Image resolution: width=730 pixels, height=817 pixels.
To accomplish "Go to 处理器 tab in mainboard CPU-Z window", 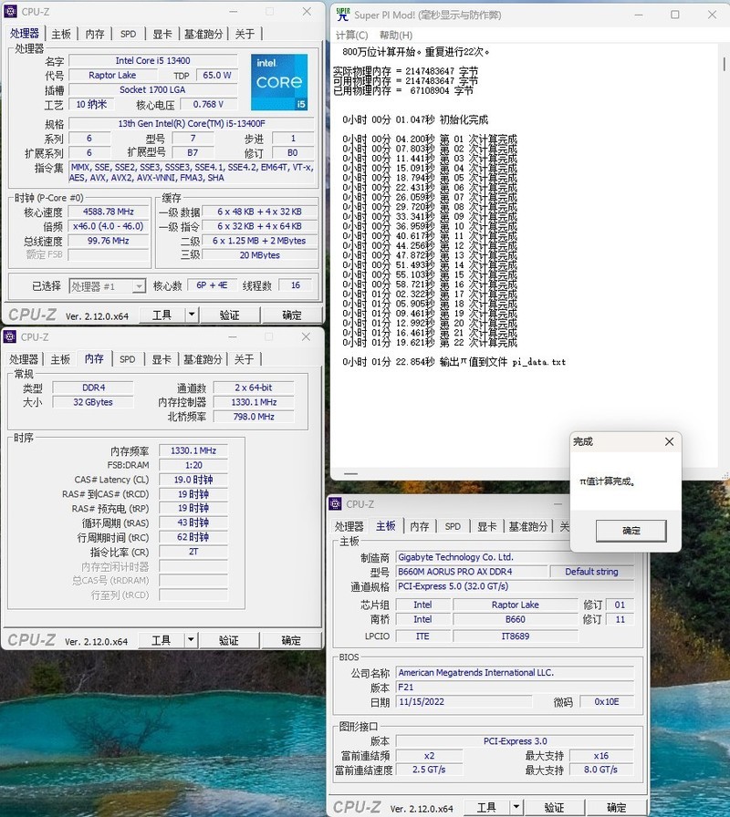I will [x=349, y=526].
